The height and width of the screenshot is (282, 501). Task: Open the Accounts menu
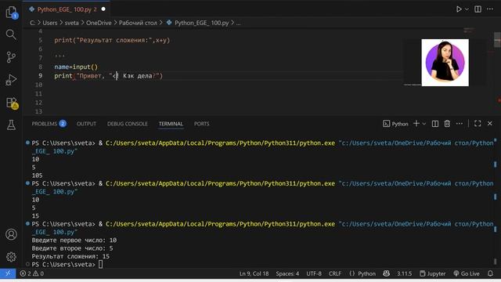[x=11, y=234]
